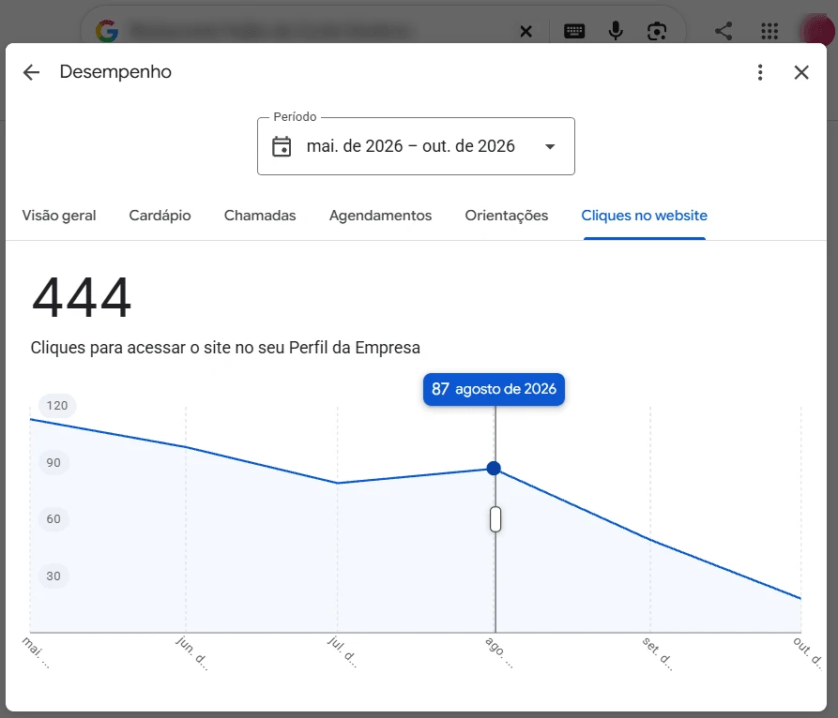Viewport: 838px width, 718px height.
Task: Click the 30 y-axis label
Action: coord(53,576)
